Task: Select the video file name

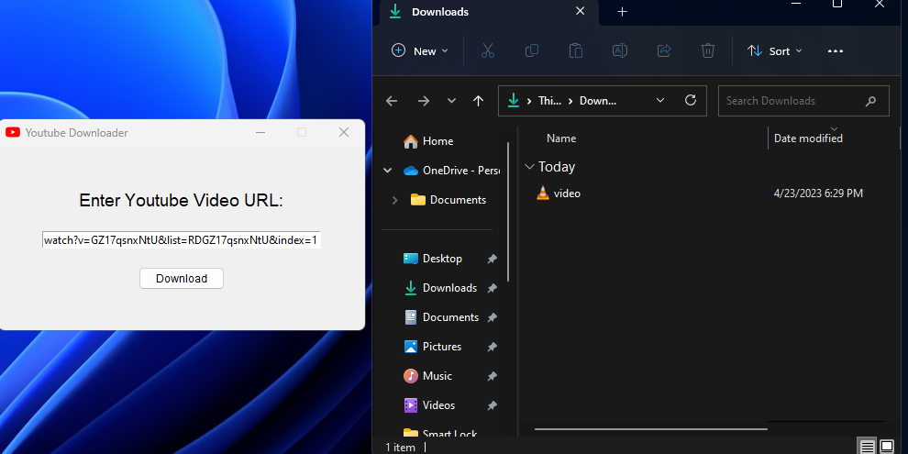Action: (x=567, y=194)
